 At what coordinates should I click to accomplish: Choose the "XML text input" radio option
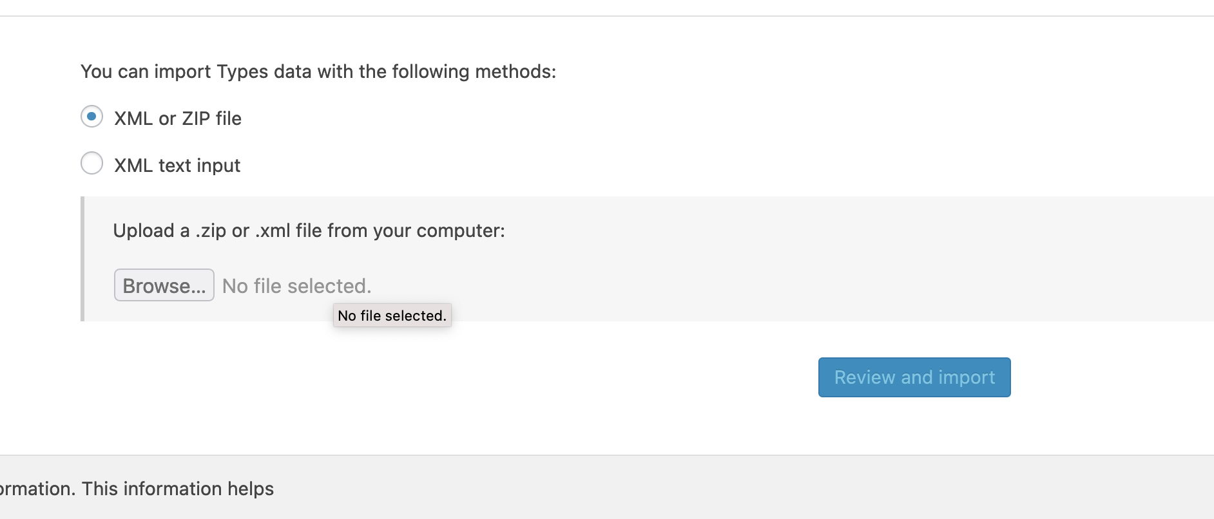pyautogui.click(x=92, y=164)
